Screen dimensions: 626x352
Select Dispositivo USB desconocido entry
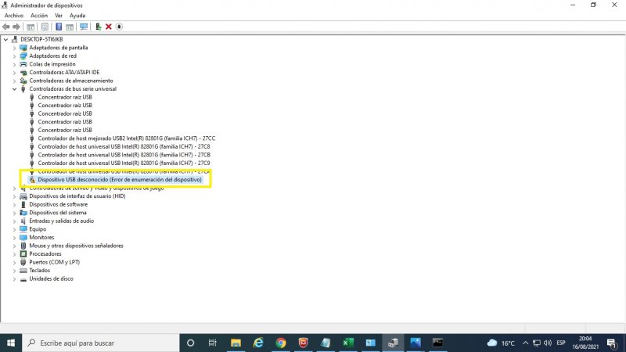tap(120, 180)
